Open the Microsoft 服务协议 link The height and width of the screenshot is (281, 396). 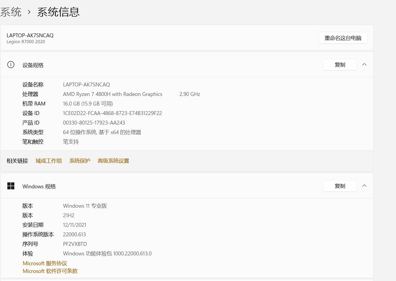pos(45,263)
